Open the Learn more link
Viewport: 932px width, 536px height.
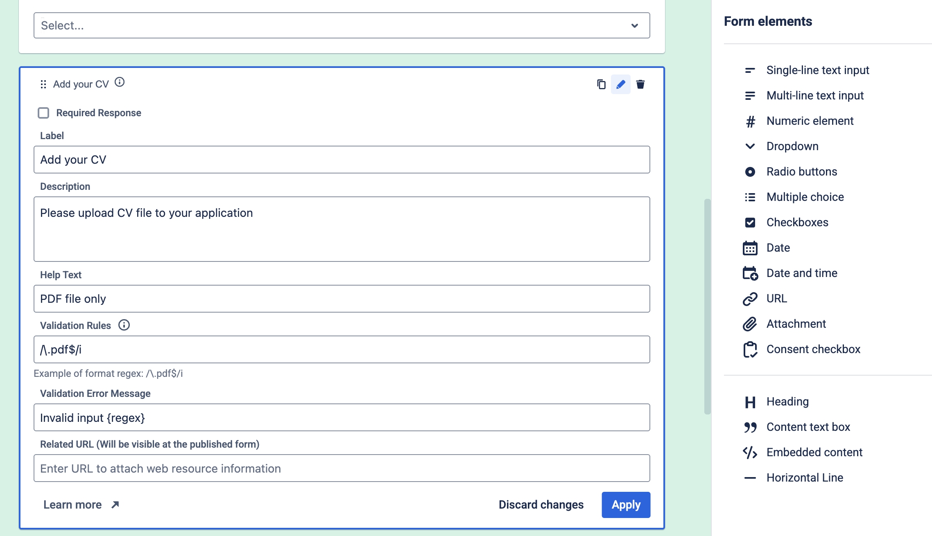(74, 504)
